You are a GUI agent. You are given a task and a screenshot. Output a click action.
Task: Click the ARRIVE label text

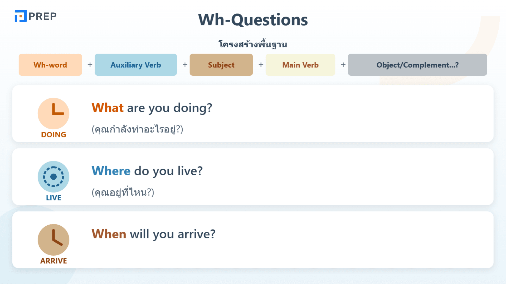(x=53, y=261)
